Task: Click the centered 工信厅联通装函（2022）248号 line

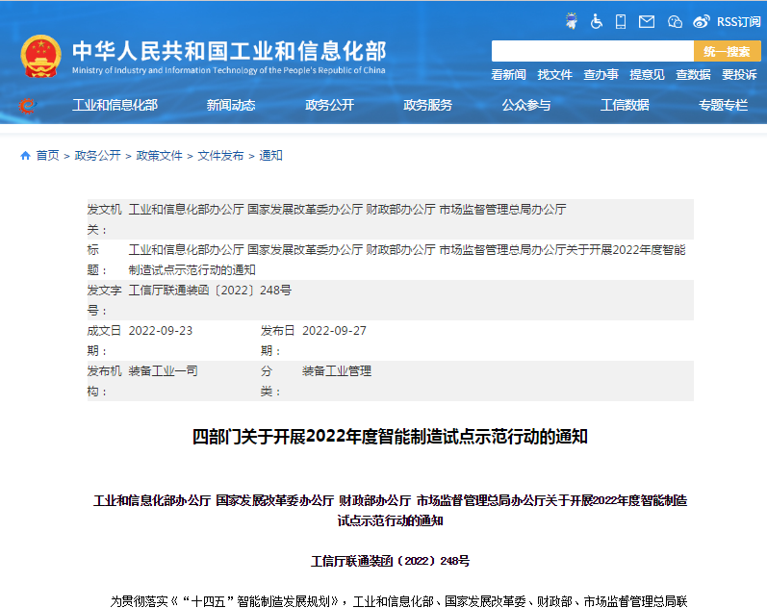Action: [390, 561]
